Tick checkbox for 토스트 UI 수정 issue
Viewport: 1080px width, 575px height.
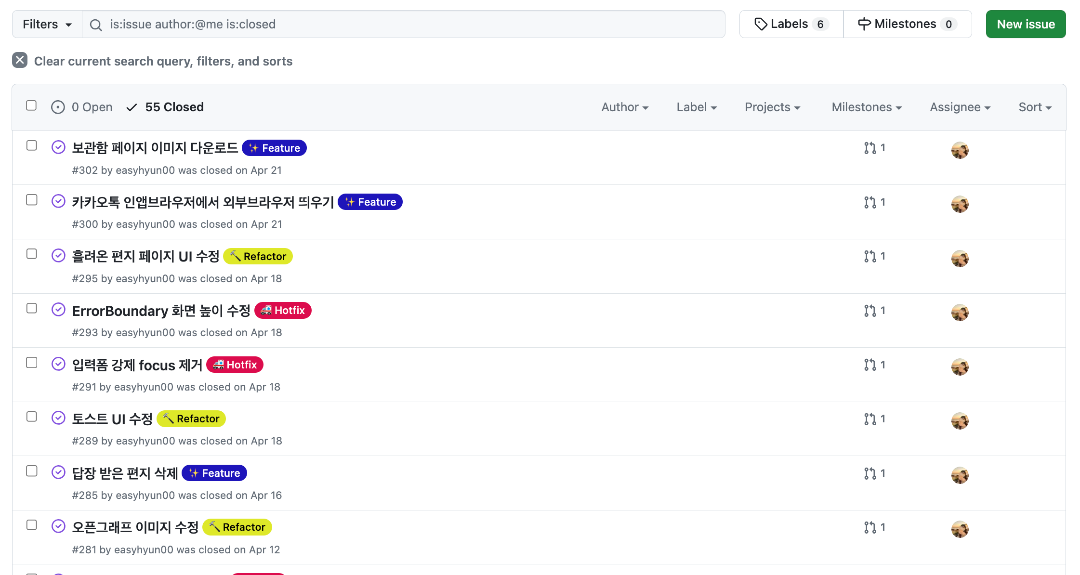(32, 417)
